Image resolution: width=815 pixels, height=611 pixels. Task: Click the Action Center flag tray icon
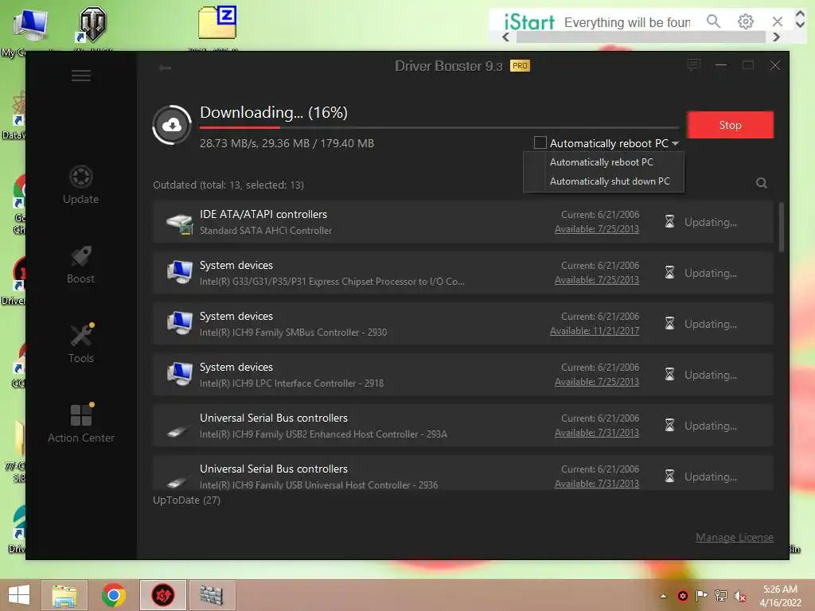click(x=701, y=595)
